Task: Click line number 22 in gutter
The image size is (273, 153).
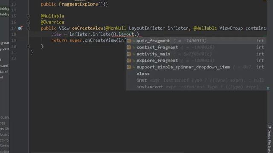Action: (13, 58)
